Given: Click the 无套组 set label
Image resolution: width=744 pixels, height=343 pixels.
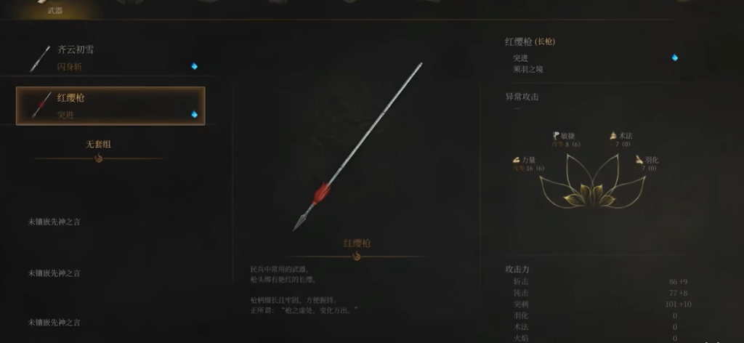Looking at the screenshot, I should coord(98,144).
